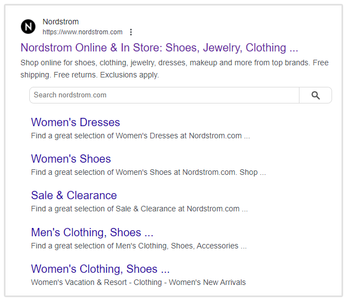347x301 pixels.
Task: Click the 'Shop online for shoes, clothing' description line
Action: click(166, 63)
